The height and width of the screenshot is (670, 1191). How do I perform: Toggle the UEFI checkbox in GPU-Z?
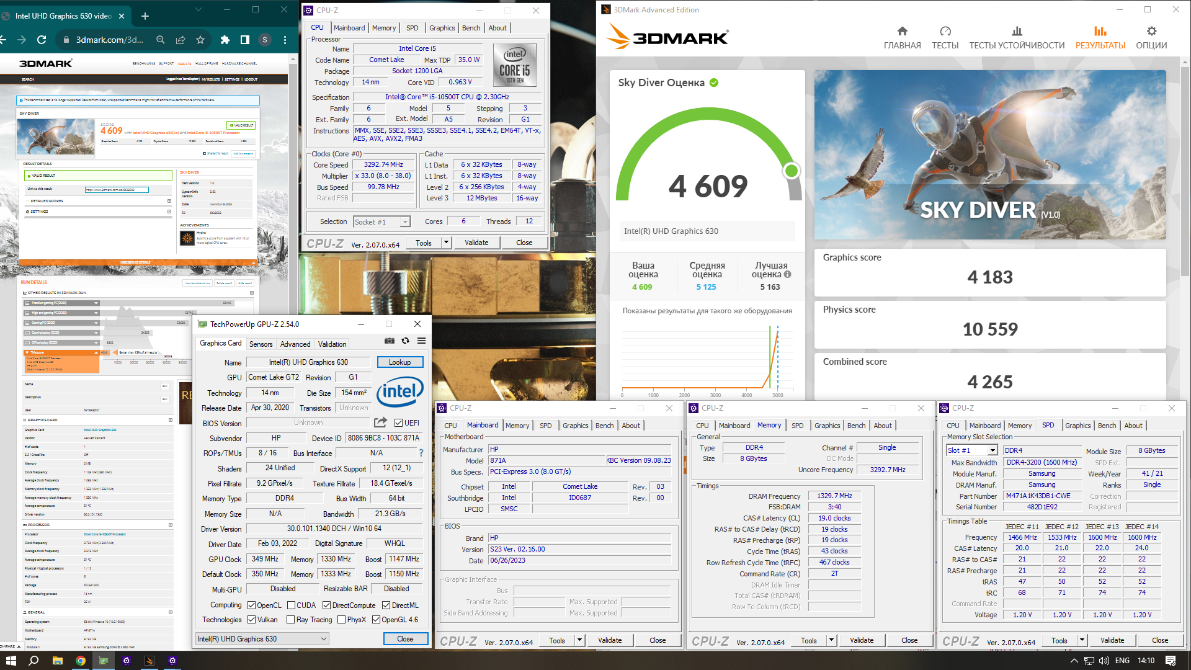(398, 423)
